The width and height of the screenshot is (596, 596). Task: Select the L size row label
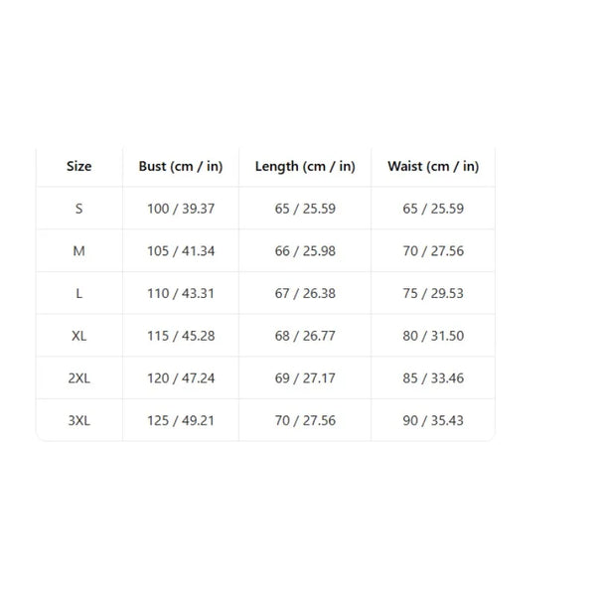(x=79, y=294)
